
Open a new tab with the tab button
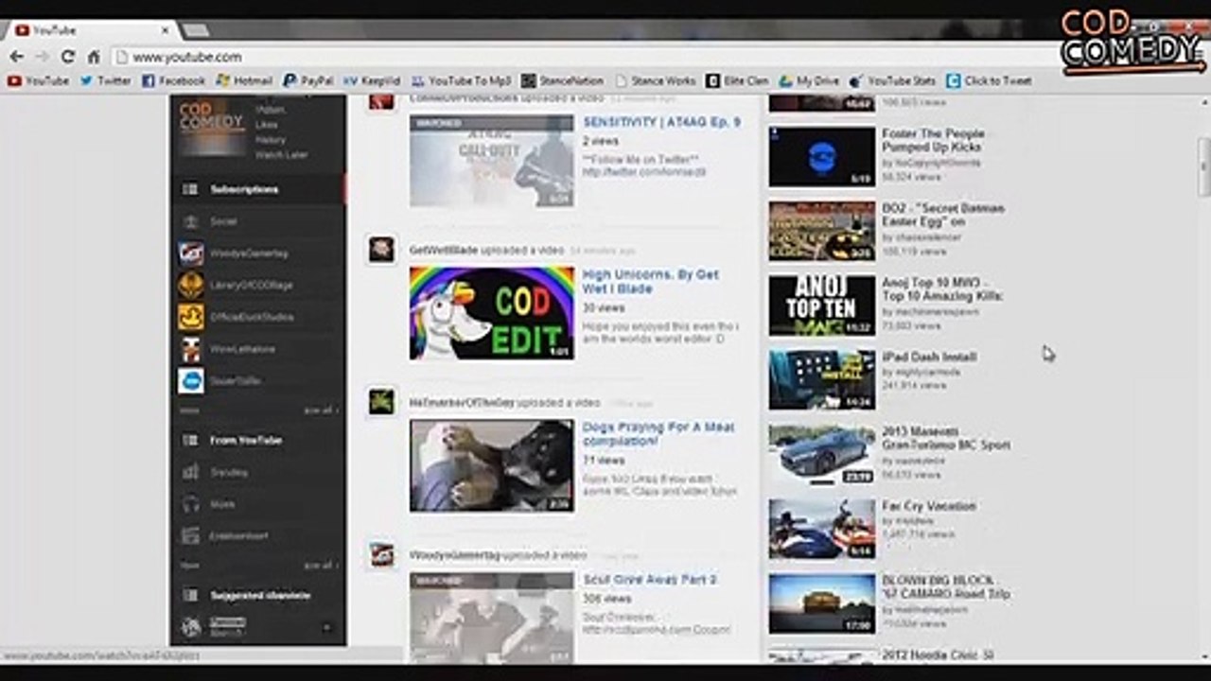195,31
